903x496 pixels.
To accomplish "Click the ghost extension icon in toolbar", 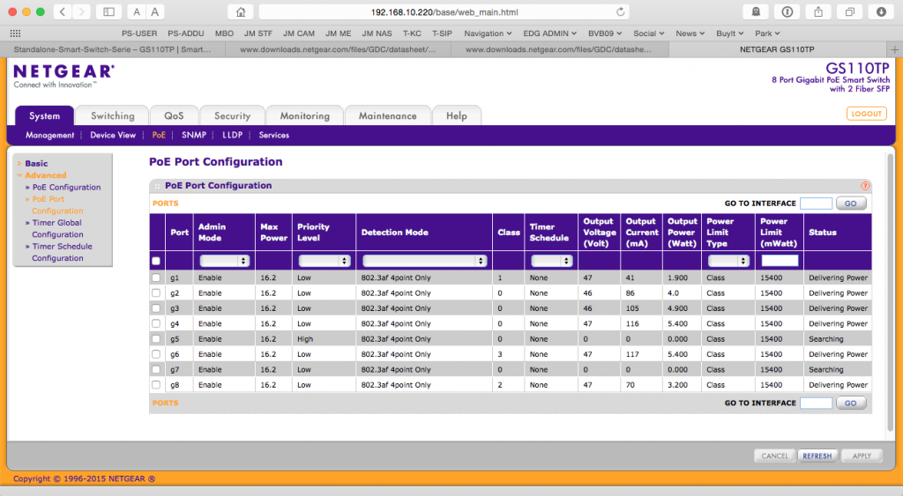I will [756, 12].
